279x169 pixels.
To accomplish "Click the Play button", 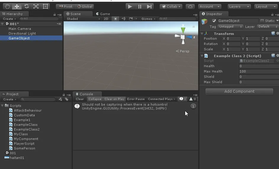I will tap(130, 7).
